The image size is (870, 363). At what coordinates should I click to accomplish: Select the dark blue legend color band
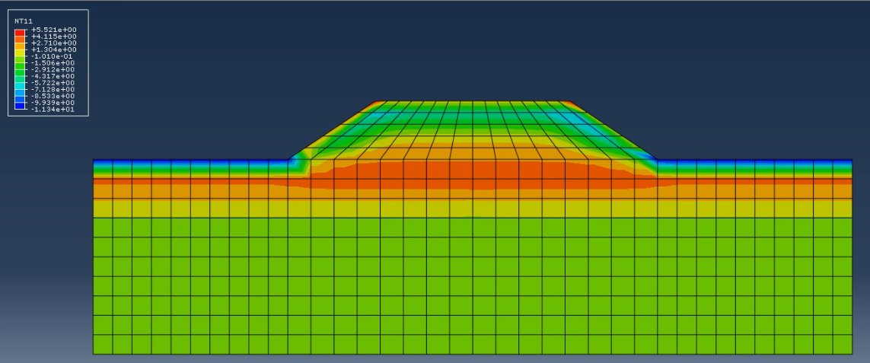click(20, 106)
